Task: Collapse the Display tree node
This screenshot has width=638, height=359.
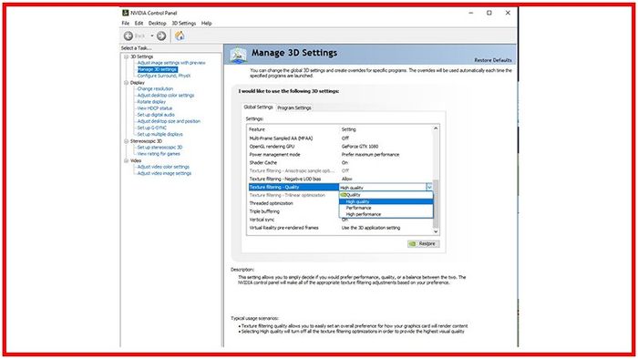Action: click(x=127, y=83)
